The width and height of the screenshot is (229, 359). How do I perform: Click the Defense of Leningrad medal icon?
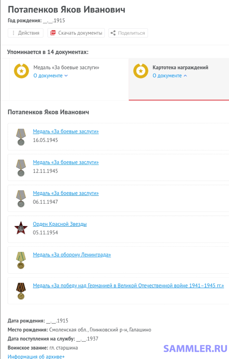tap(21, 260)
